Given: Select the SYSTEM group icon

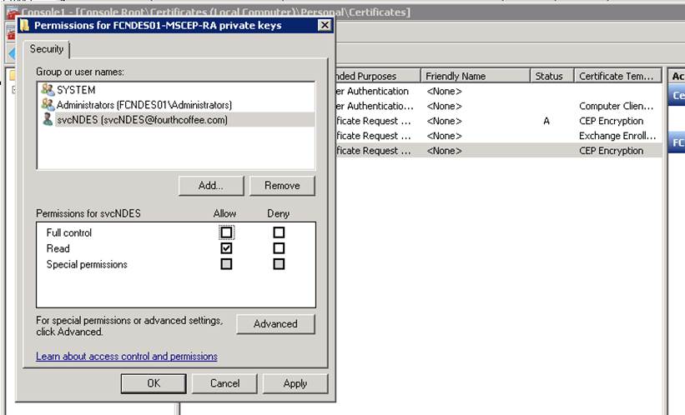Looking at the screenshot, I should tap(48, 90).
